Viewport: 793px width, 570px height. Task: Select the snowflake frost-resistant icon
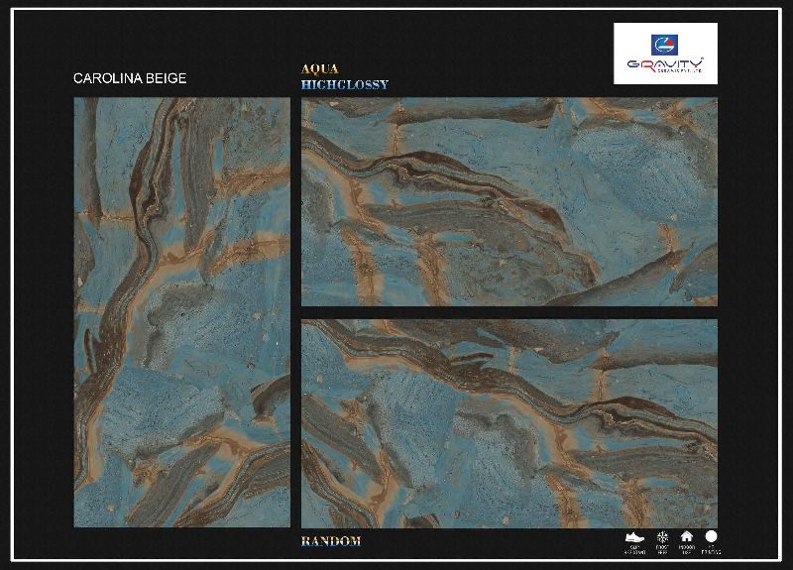click(x=662, y=536)
